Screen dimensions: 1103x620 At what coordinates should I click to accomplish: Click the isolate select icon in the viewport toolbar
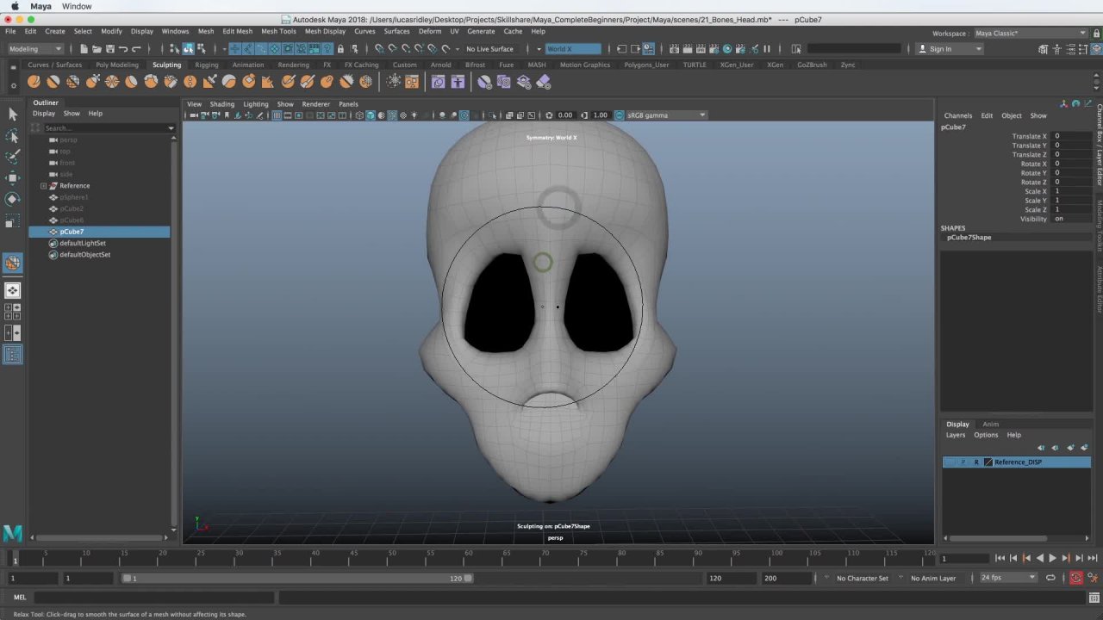point(492,115)
